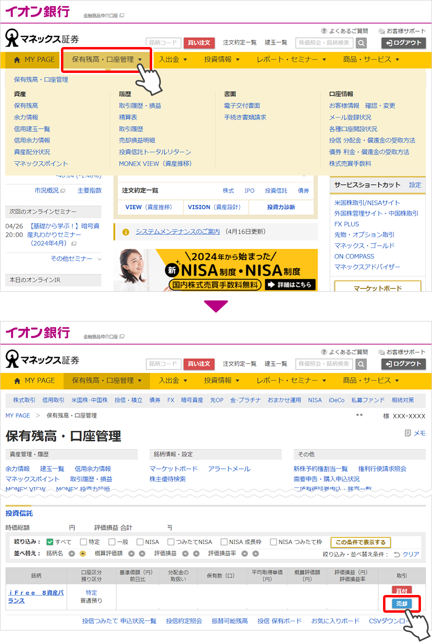This screenshot has width=432, height=642.
Task: Sort 概算評価額 descending with the down arrow
Action: (132, 553)
